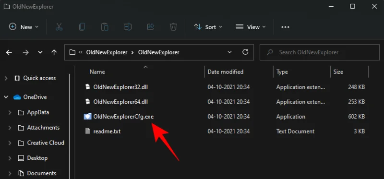Click the Paste clipboard icon
The width and height of the screenshot is (384, 179).
[105, 27]
